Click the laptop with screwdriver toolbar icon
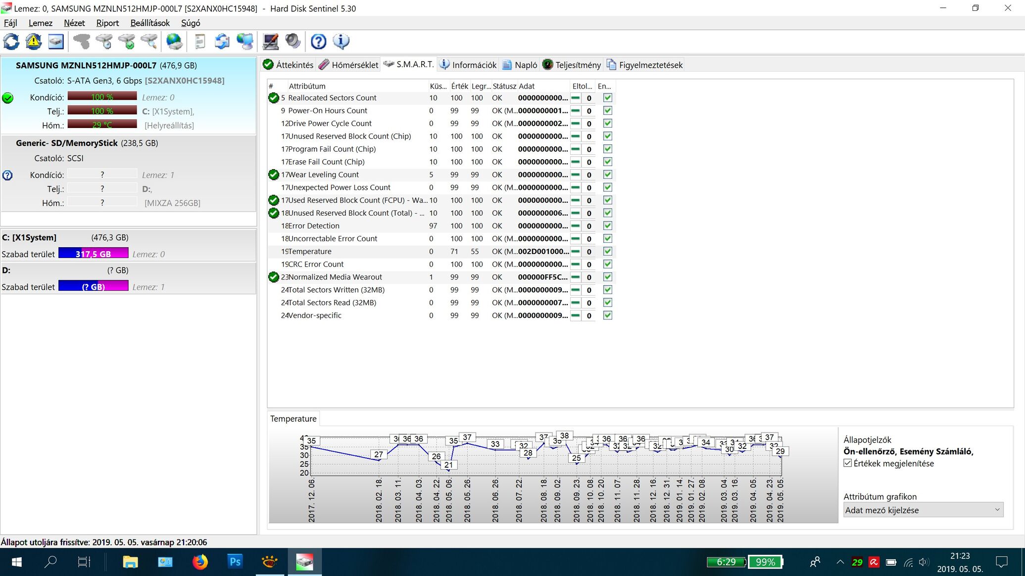The image size is (1025, 576). click(x=270, y=42)
